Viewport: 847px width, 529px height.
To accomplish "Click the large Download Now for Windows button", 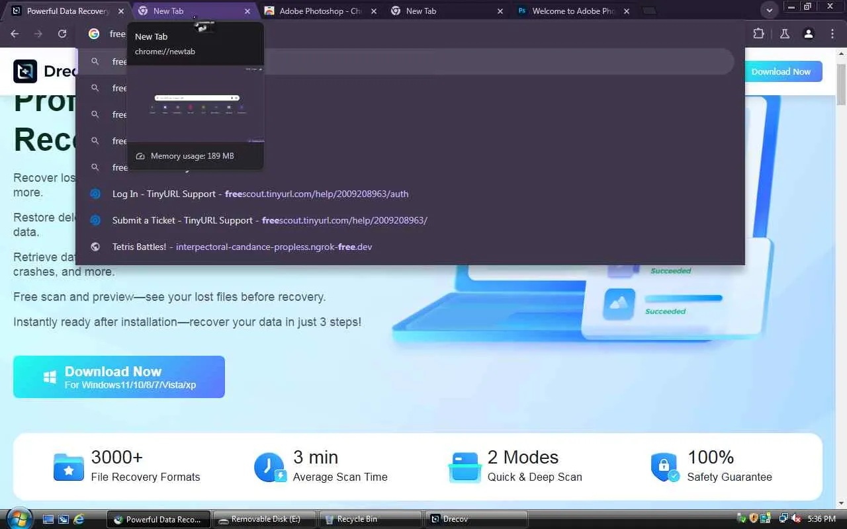I will coord(119,377).
